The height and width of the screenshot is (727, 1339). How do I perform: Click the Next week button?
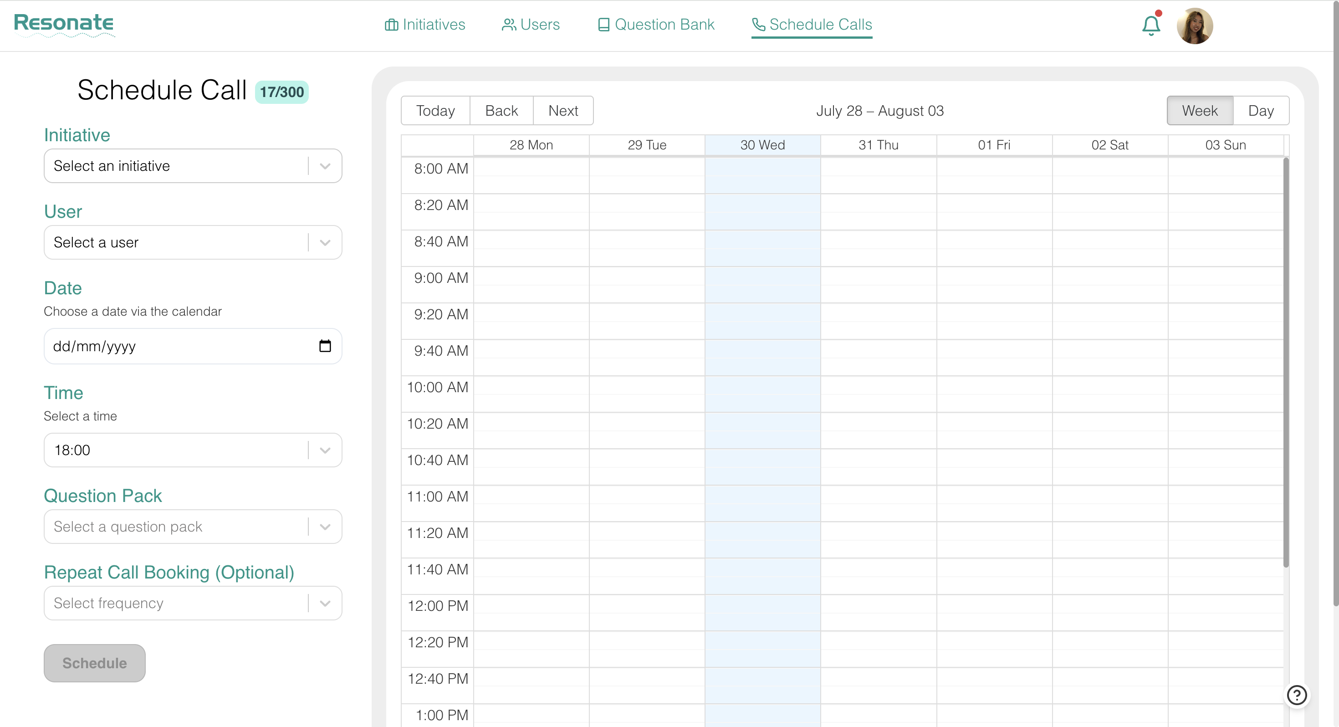tap(563, 111)
